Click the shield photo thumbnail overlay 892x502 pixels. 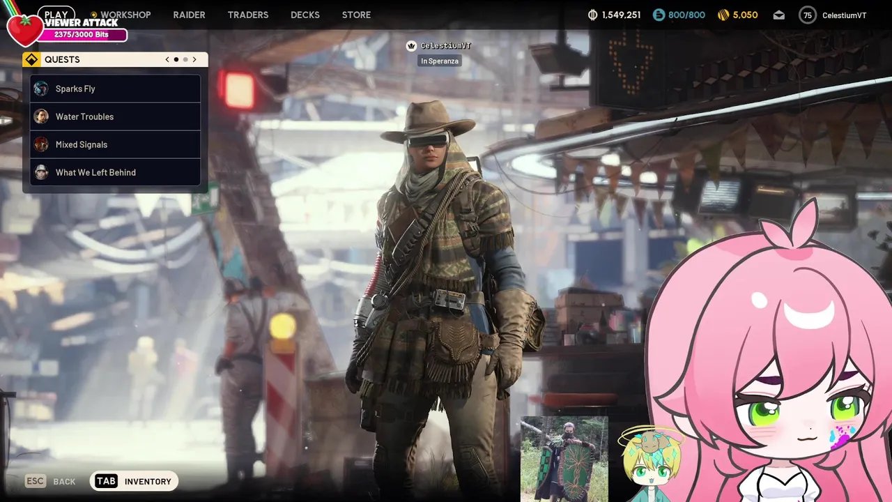(x=564, y=459)
